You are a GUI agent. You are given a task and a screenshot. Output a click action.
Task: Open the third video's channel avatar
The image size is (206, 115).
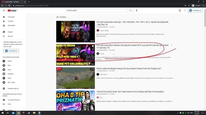pyautogui.click(x=98, y=74)
